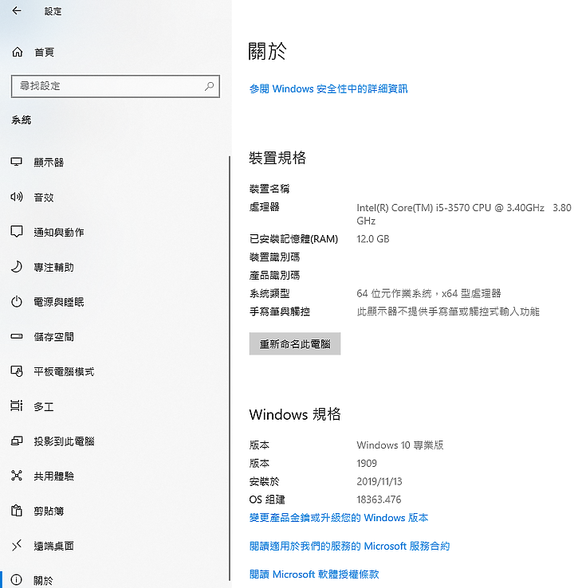Open 閱讀 Microsoft 軟體授權條款 link
Image resolution: width=574 pixels, height=588 pixels.
(x=314, y=574)
